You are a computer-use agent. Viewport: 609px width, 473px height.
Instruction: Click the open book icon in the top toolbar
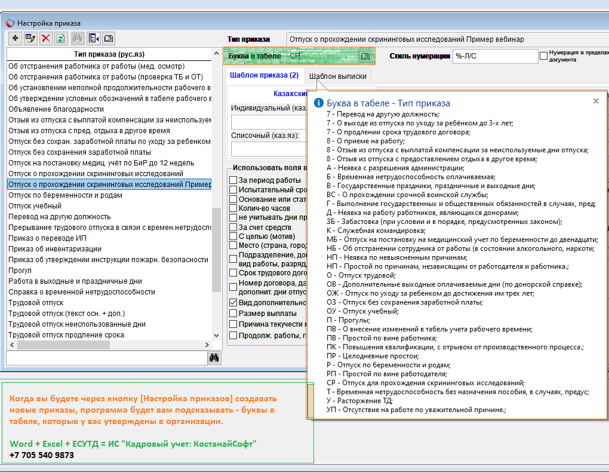109,38
